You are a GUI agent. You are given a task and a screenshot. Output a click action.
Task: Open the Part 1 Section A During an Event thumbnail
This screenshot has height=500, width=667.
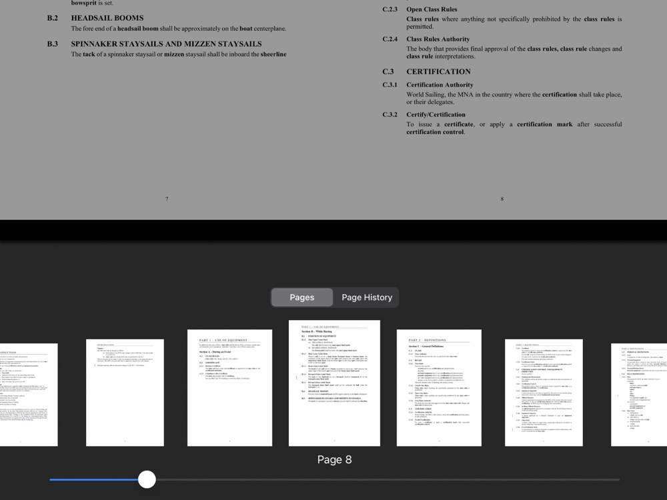(x=229, y=388)
